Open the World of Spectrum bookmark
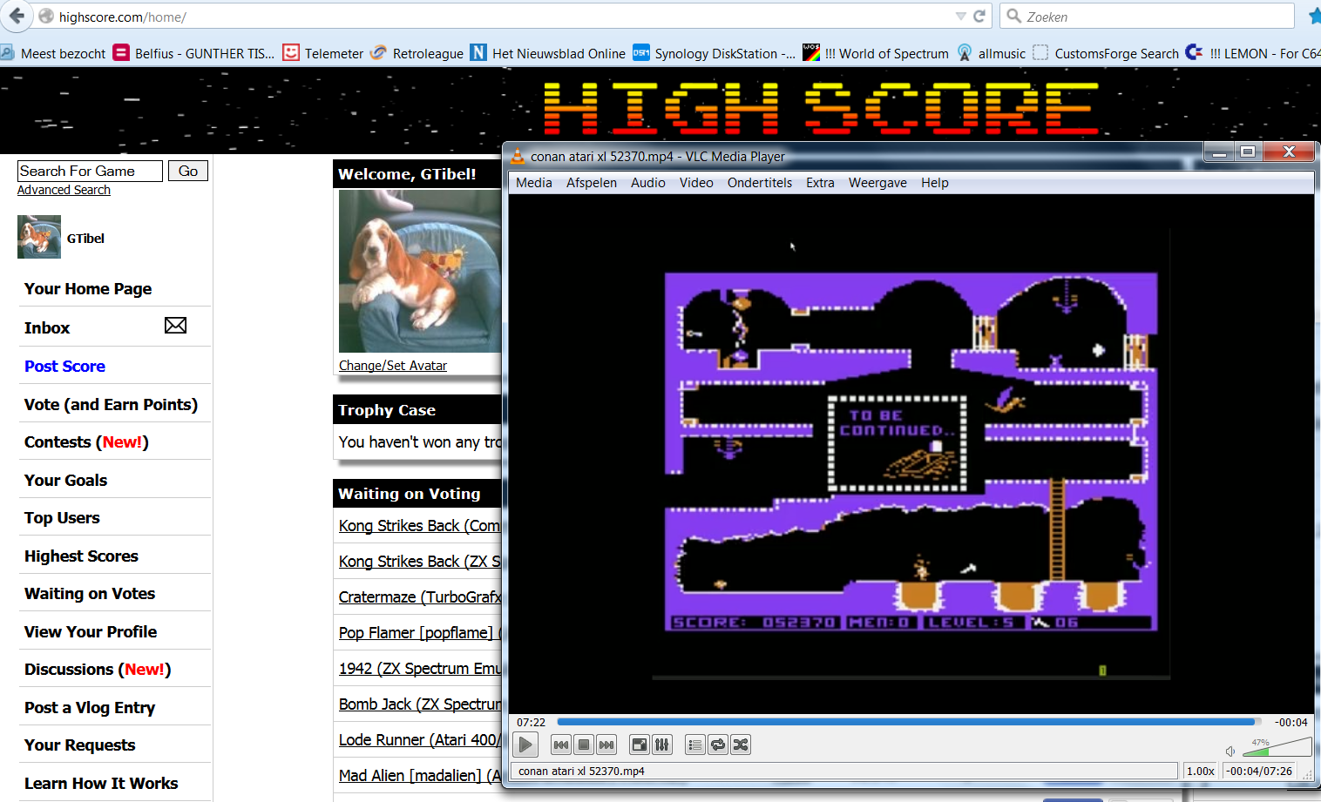Viewport: 1321px width, 802px height. coord(876,53)
